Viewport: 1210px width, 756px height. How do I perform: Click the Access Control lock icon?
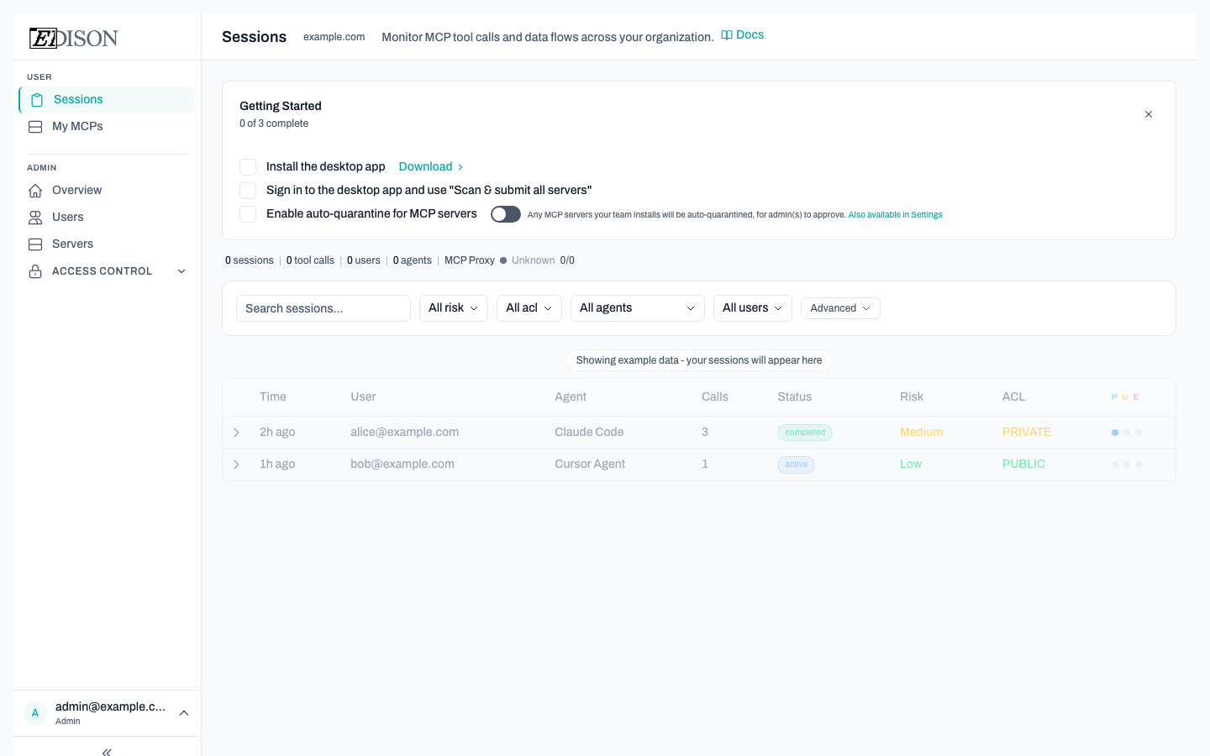click(x=34, y=270)
